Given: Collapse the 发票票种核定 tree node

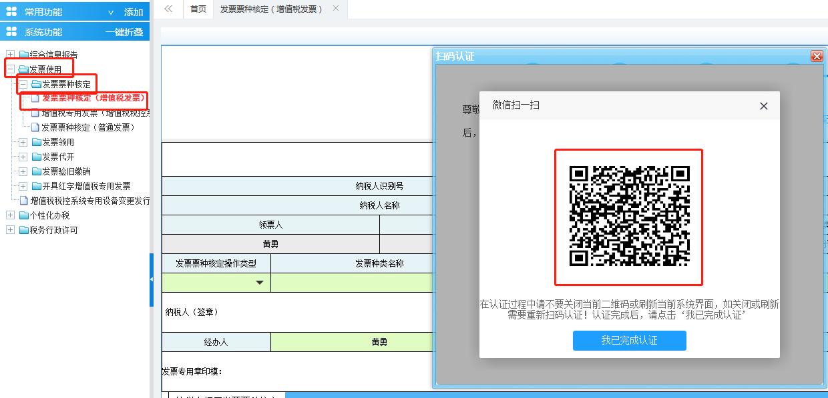Looking at the screenshot, I should tap(22, 84).
